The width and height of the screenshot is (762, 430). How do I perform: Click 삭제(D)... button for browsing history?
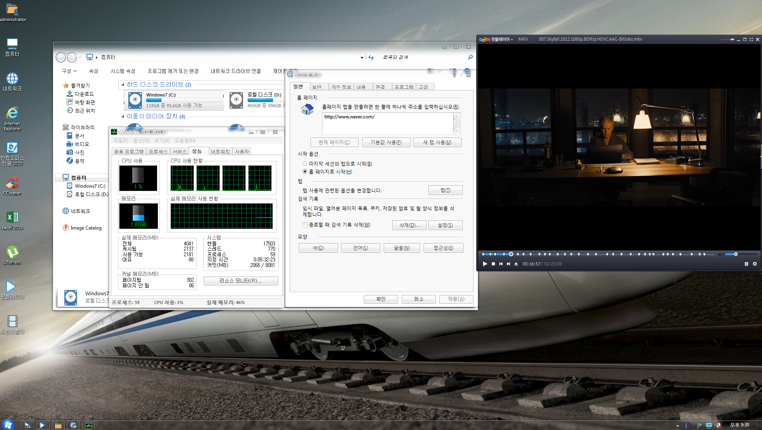pyautogui.click(x=409, y=225)
